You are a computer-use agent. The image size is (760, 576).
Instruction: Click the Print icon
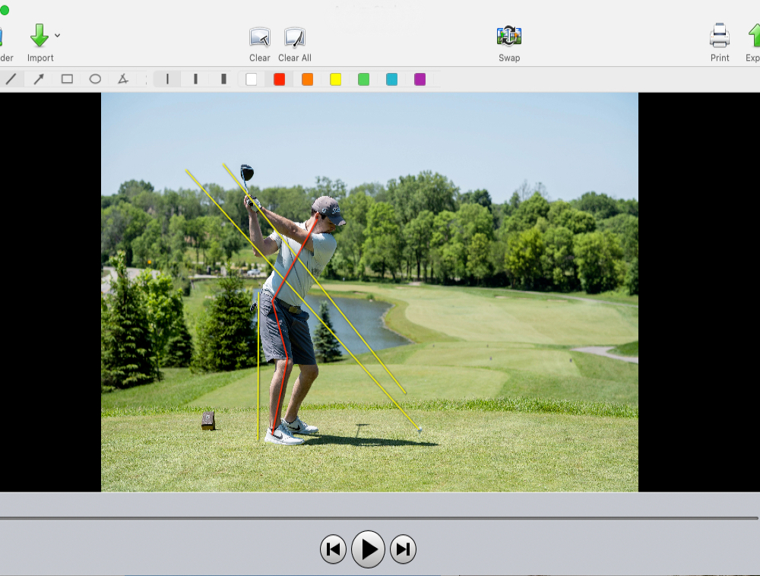tap(719, 36)
